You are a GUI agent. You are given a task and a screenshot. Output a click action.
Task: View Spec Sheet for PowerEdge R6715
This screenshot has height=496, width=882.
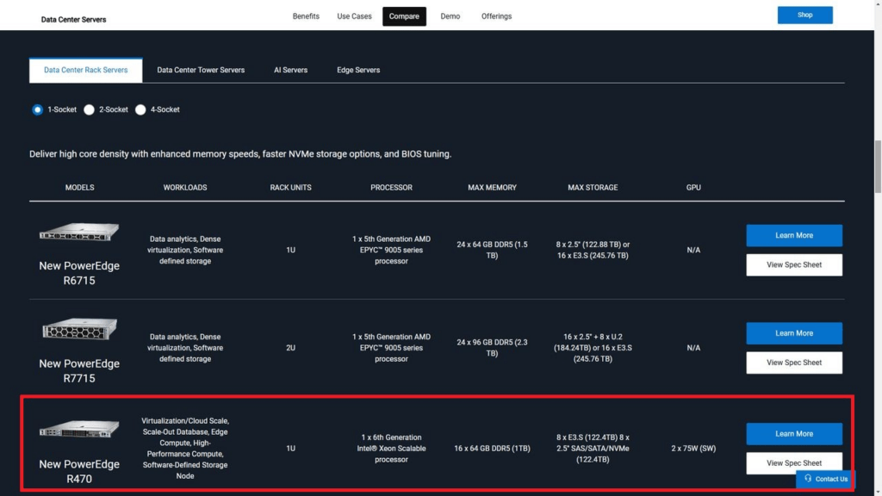click(x=793, y=265)
